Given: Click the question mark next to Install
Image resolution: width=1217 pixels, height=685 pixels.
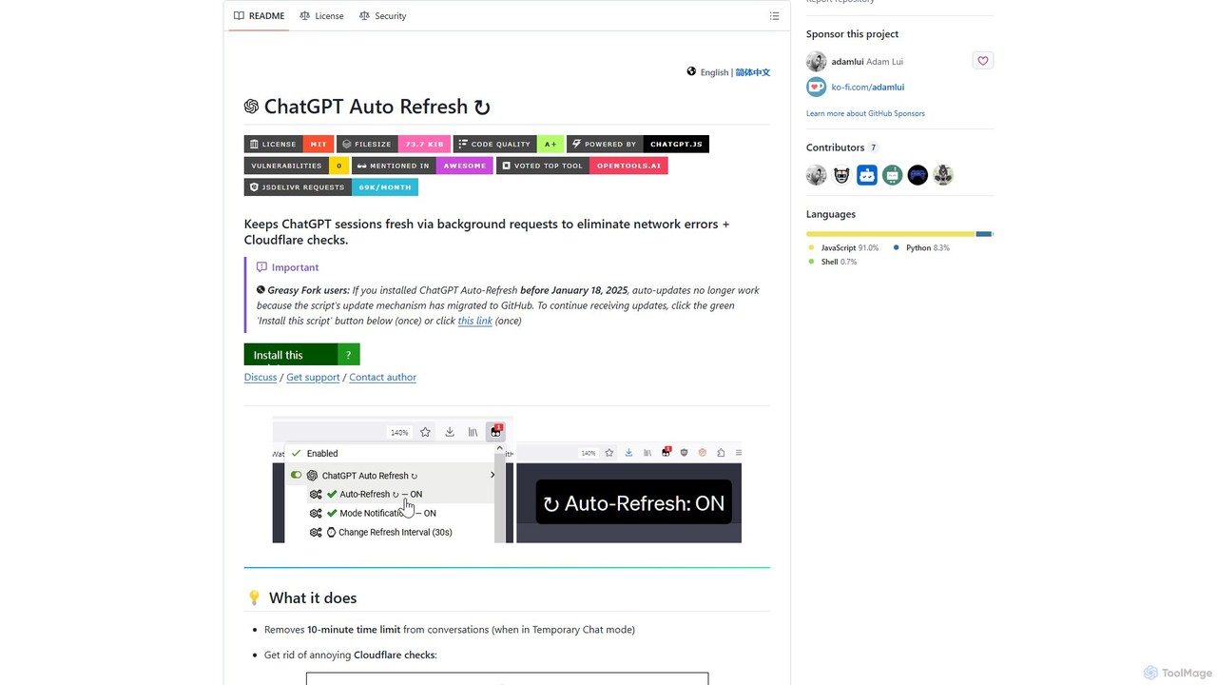Looking at the screenshot, I should [x=349, y=354].
